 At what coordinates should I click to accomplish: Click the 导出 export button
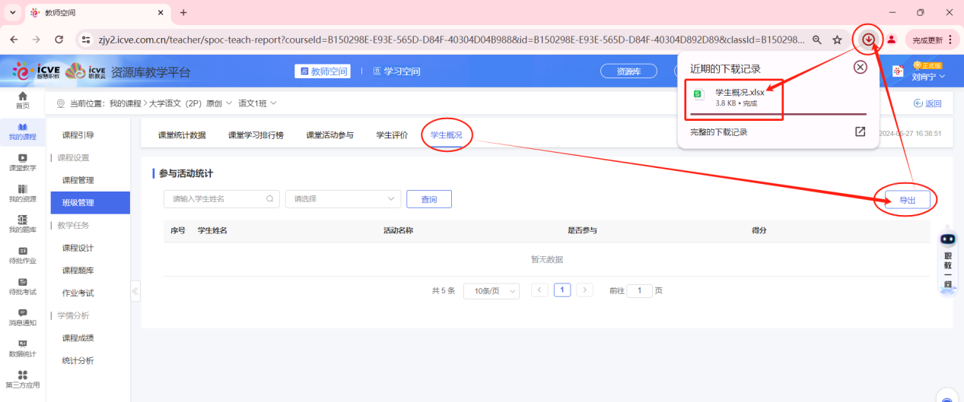pos(907,200)
